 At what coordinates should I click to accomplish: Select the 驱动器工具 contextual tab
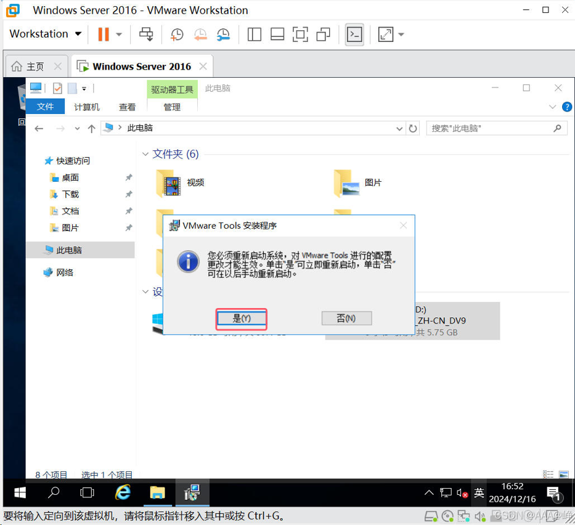click(x=172, y=89)
